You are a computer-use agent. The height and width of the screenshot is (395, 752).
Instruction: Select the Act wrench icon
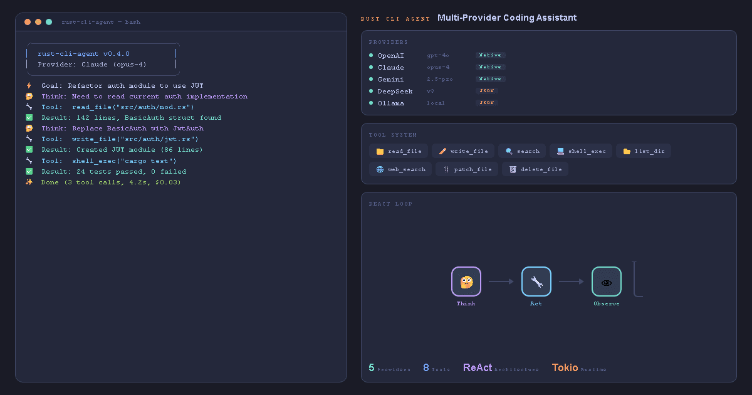pos(536,282)
